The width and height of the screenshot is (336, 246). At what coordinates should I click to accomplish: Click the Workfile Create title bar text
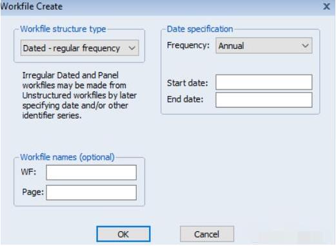tap(32, 6)
